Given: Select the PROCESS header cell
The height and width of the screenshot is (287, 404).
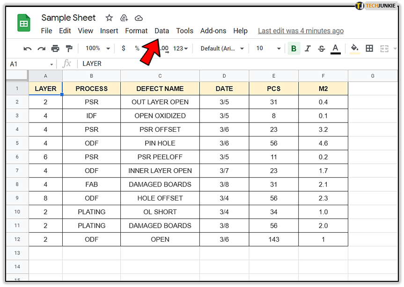Looking at the screenshot, I should (x=91, y=89).
